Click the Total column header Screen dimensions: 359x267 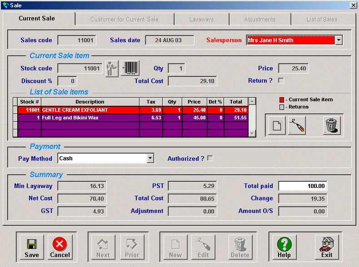tap(236, 102)
